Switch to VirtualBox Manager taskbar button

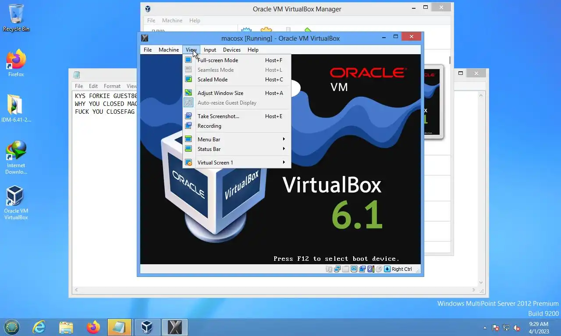click(147, 327)
